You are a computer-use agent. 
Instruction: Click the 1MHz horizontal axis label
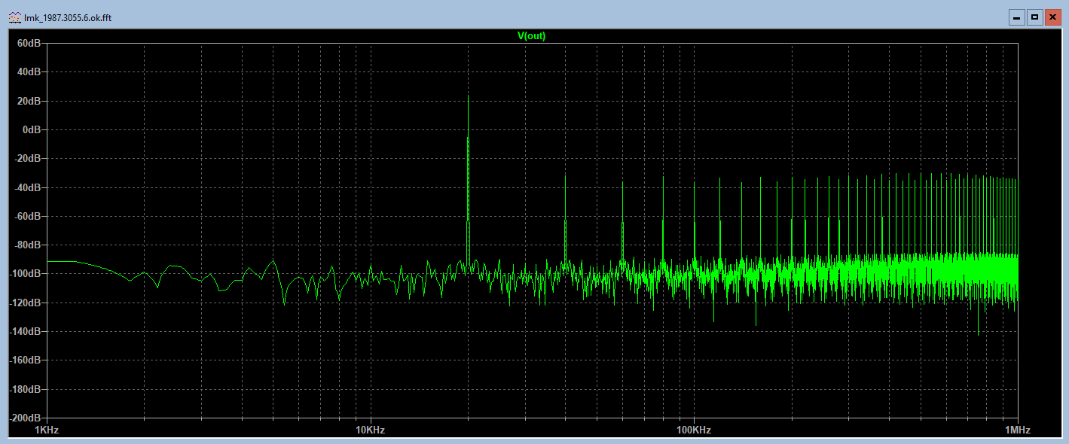point(1017,430)
